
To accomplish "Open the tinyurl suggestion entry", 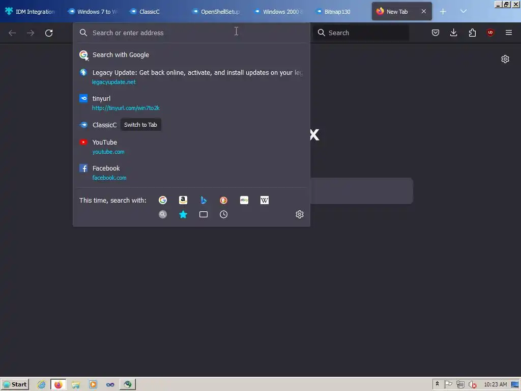I will pyautogui.click(x=191, y=103).
